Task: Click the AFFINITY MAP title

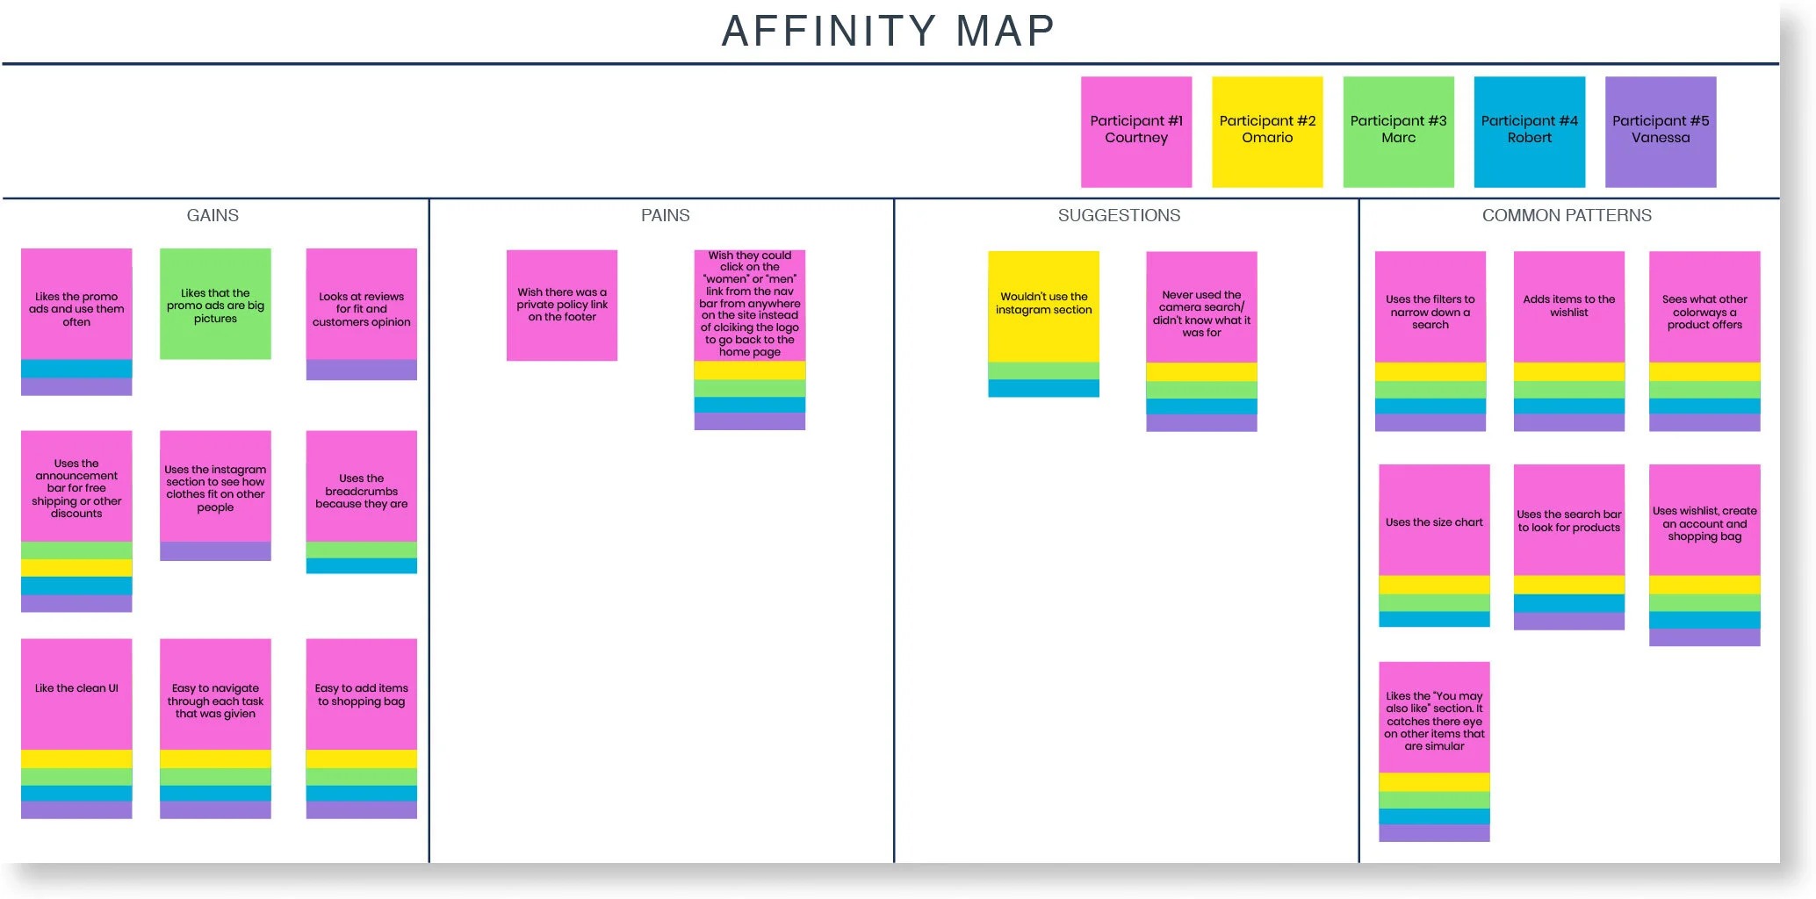Action: tap(887, 31)
